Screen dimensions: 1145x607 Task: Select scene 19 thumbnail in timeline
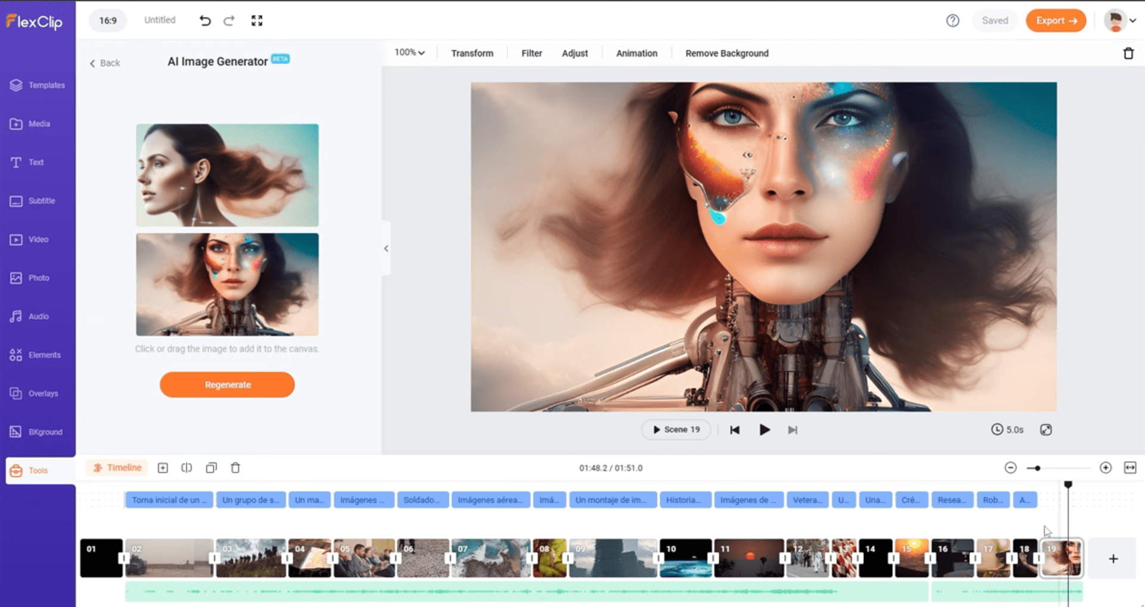coord(1062,558)
